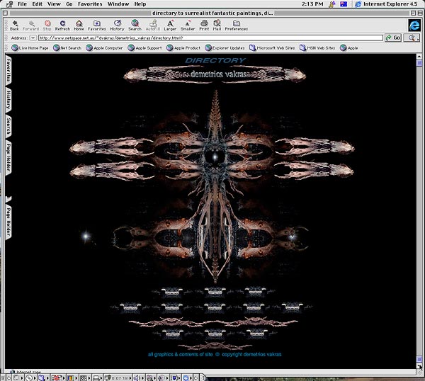Expand the arrow next to the file sharing module
The height and width of the screenshot is (381, 425).
pyautogui.click(x=47, y=378)
